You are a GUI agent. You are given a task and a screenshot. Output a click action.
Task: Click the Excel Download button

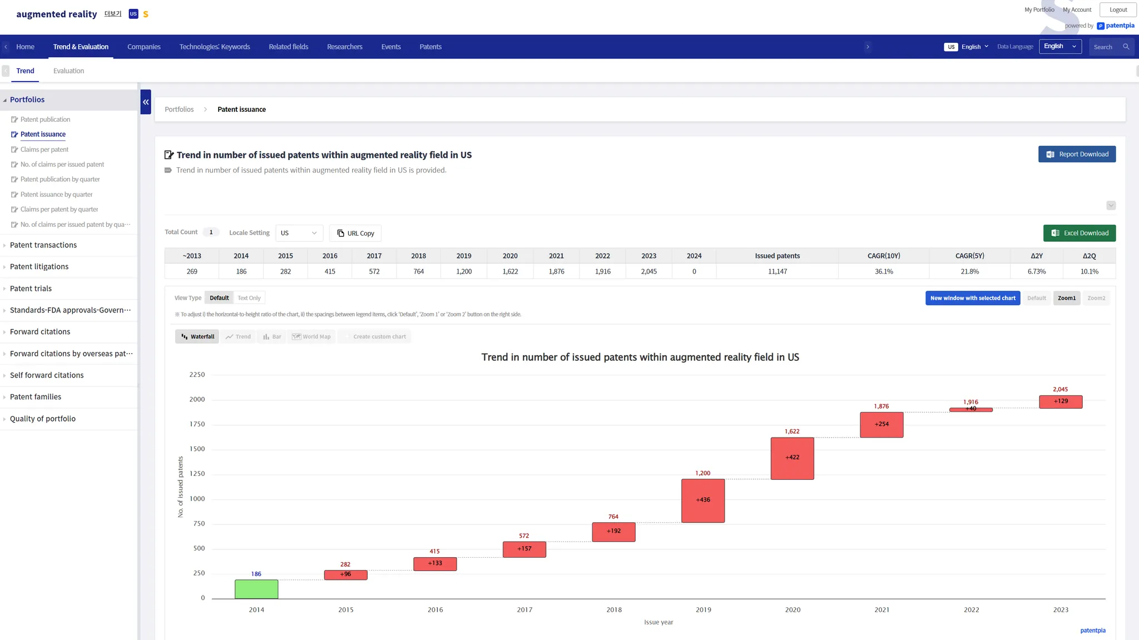tap(1079, 233)
